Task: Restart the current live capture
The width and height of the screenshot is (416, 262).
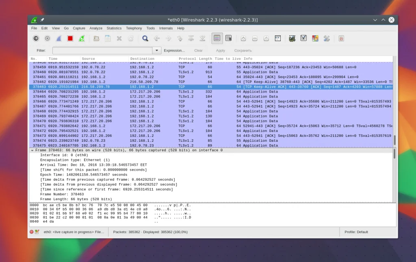Action: click(x=82, y=38)
